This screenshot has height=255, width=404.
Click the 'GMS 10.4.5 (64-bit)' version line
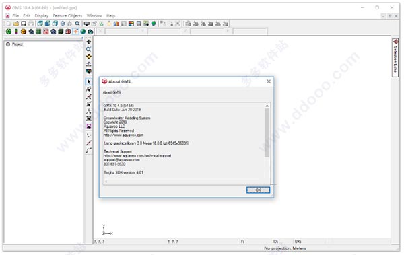click(119, 106)
